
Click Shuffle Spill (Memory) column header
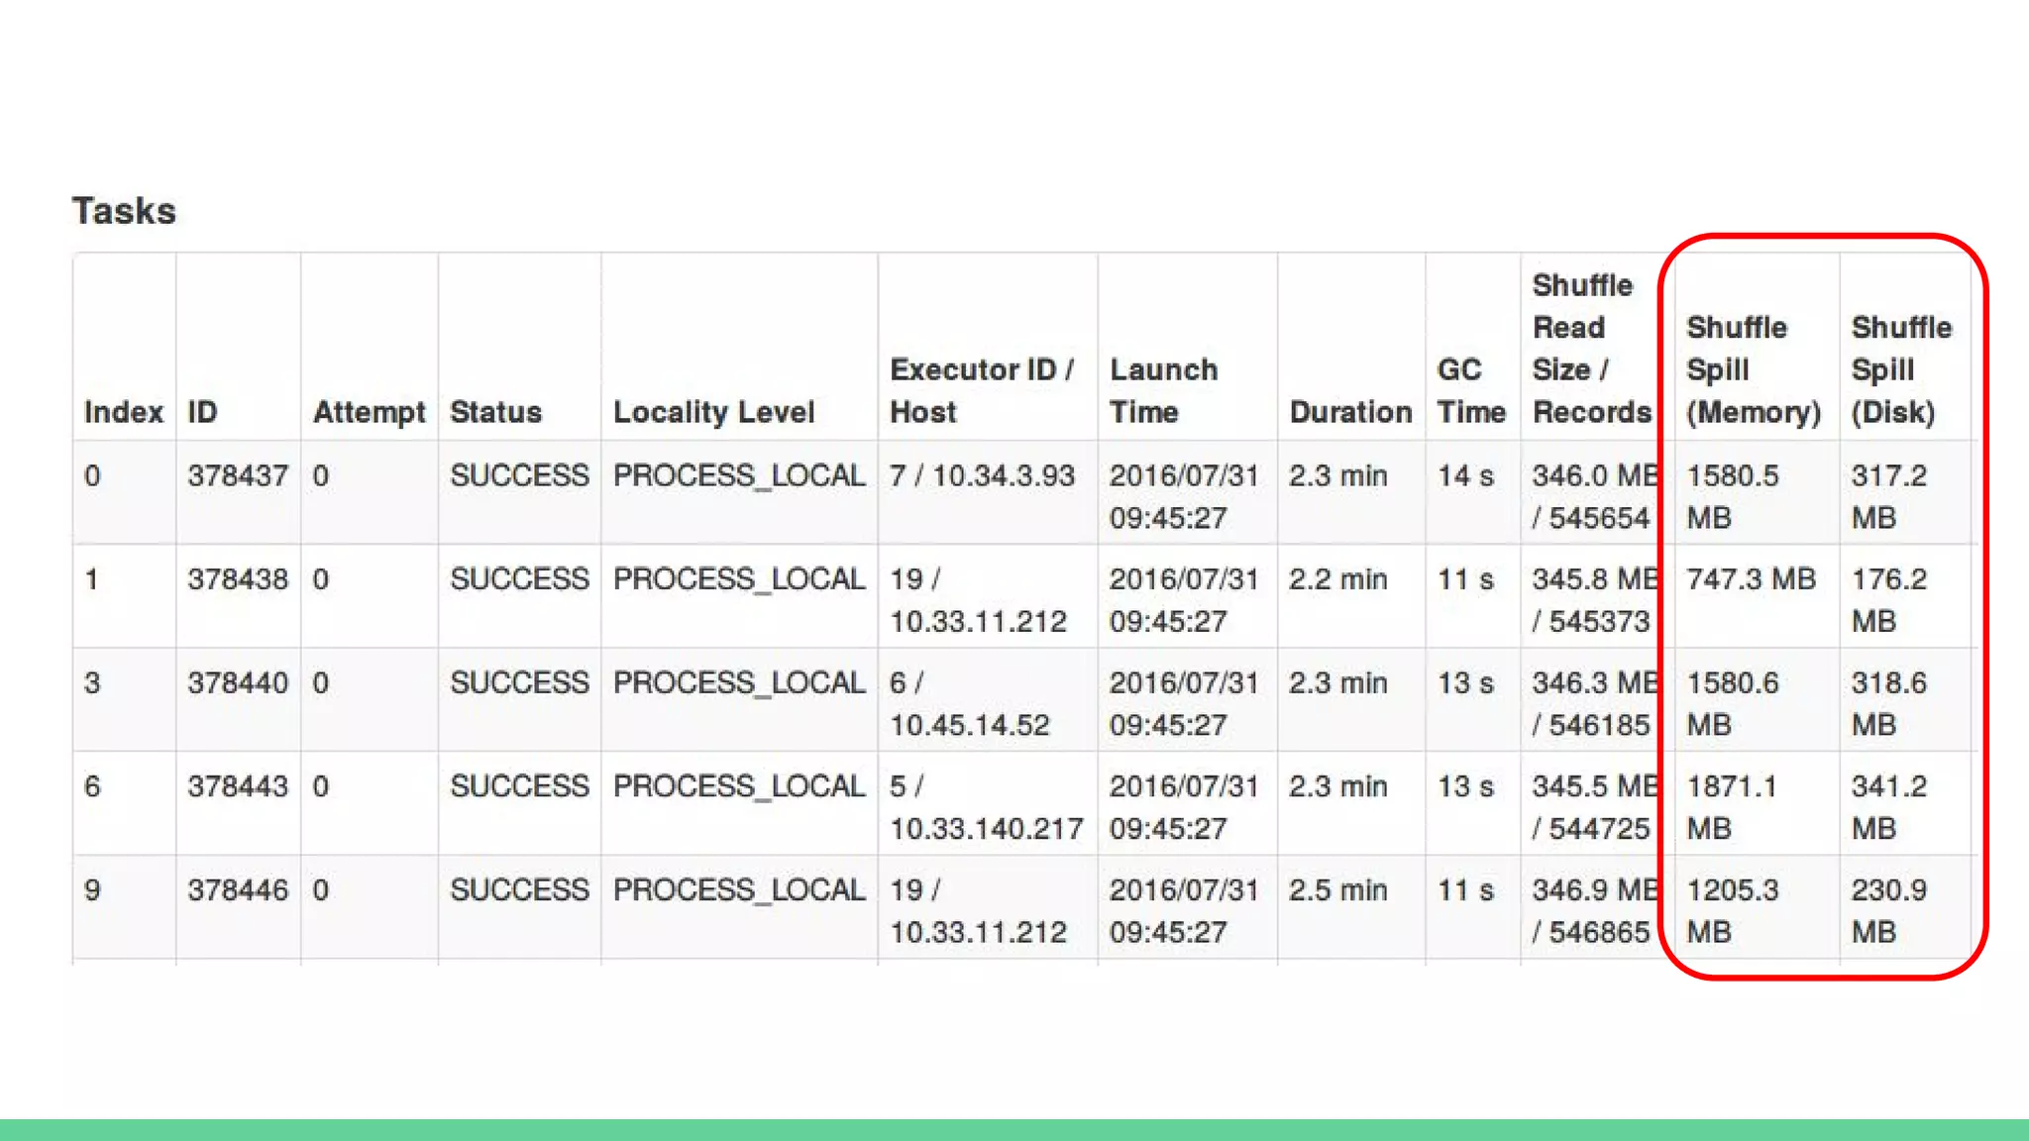[1753, 369]
